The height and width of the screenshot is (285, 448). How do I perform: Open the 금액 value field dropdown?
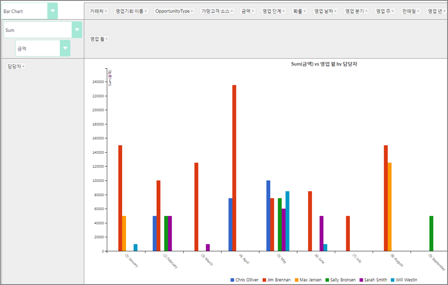(x=65, y=48)
